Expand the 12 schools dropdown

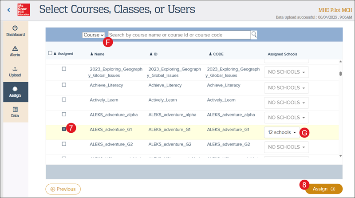pos(282,132)
